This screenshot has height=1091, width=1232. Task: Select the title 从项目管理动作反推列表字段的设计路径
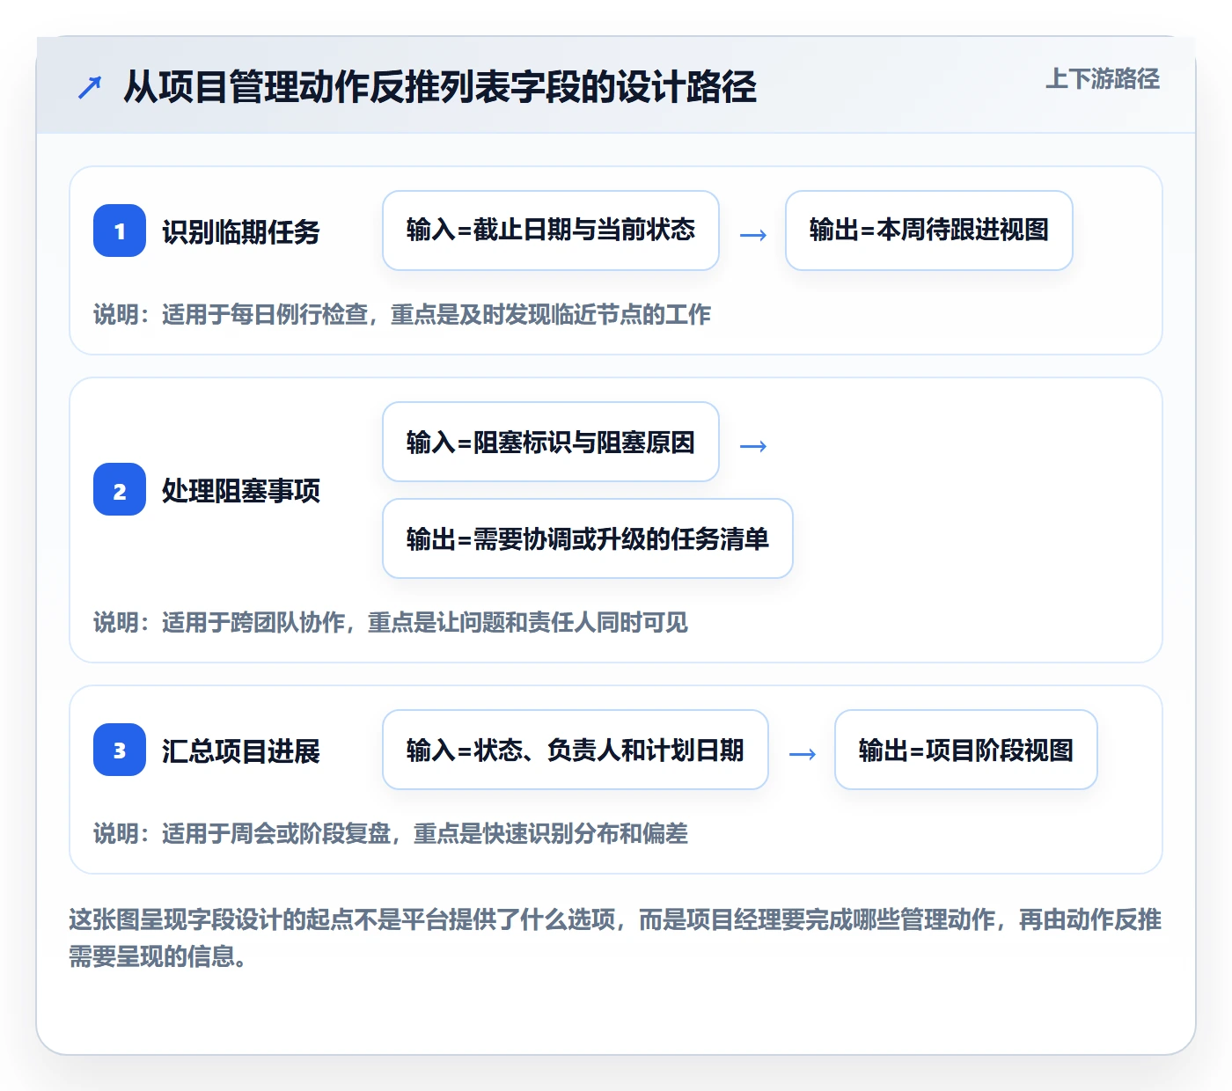(440, 87)
